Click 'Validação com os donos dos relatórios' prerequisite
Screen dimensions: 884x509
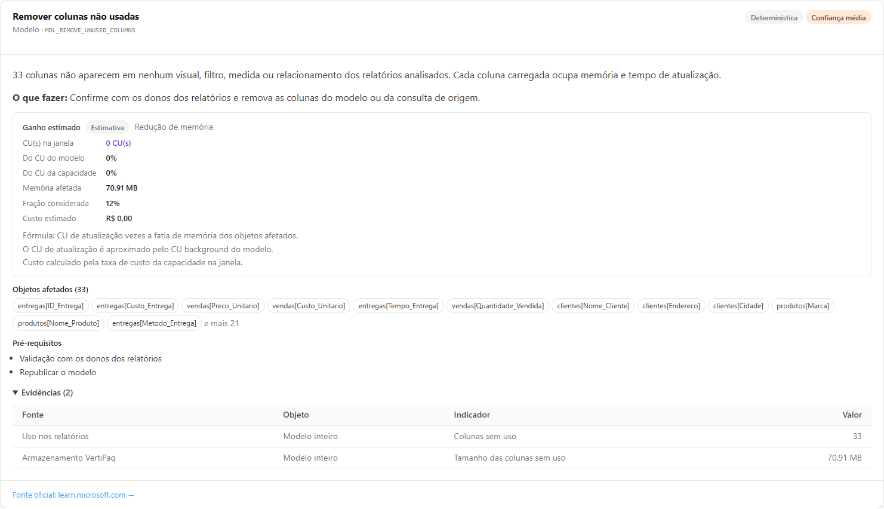91,359
